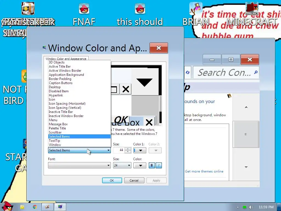Click the 11:59 PM clock
The height and width of the screenshot is (211, 281).
coord(266,207)
